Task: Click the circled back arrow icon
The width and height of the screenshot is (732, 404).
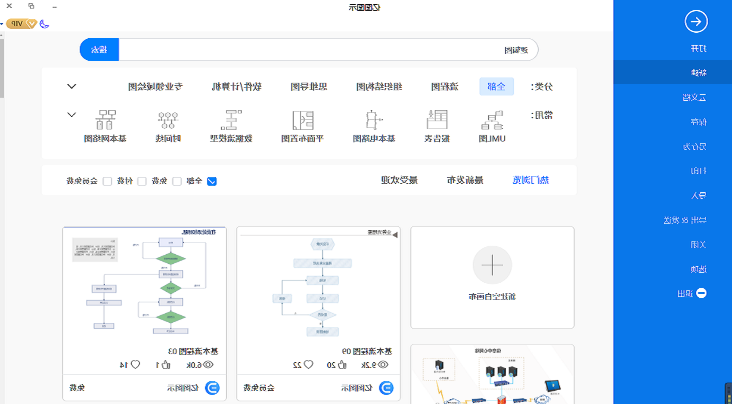Action: tap(696, 22)
